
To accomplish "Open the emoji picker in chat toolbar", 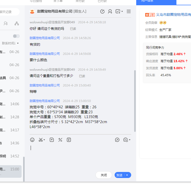I will point(32,140).
